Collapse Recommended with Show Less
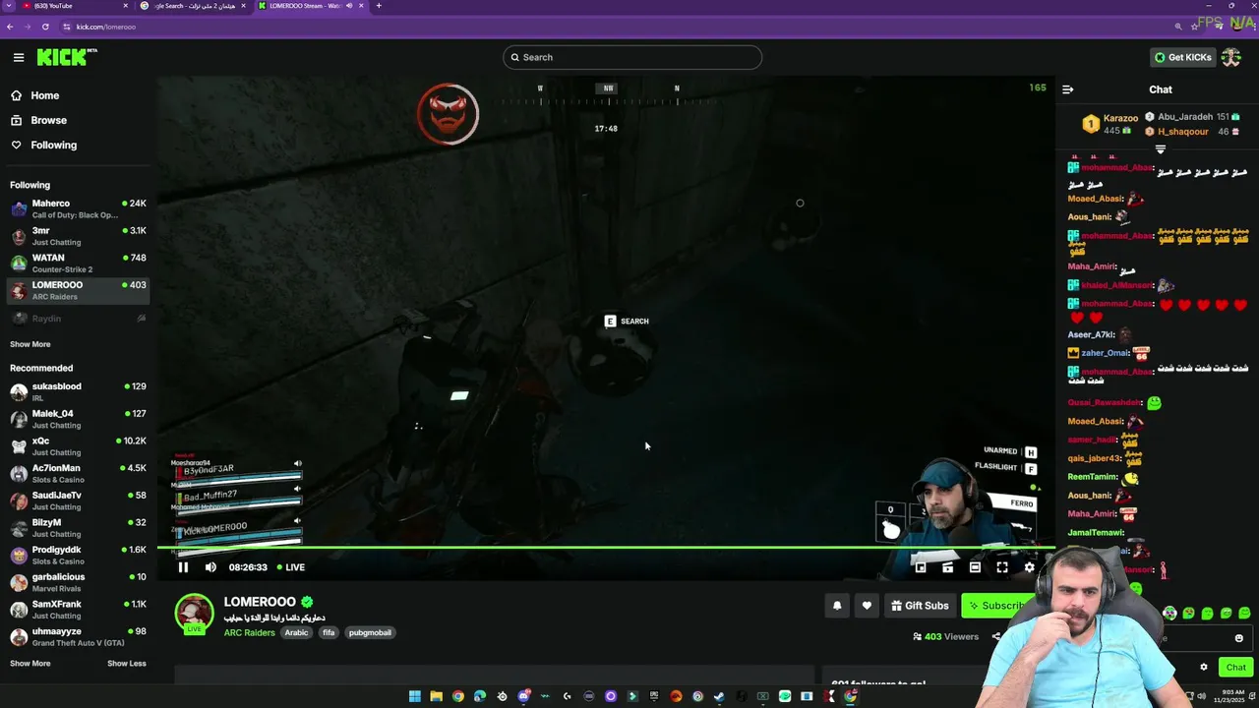1259x708 pixels. coord(126,663)
